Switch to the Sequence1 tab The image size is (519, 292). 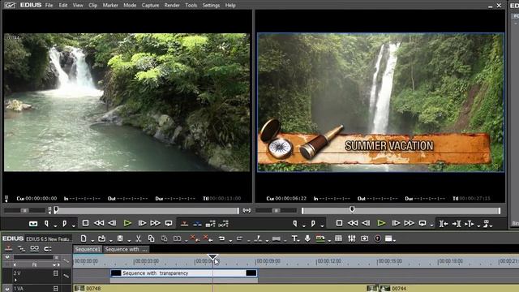88,249
